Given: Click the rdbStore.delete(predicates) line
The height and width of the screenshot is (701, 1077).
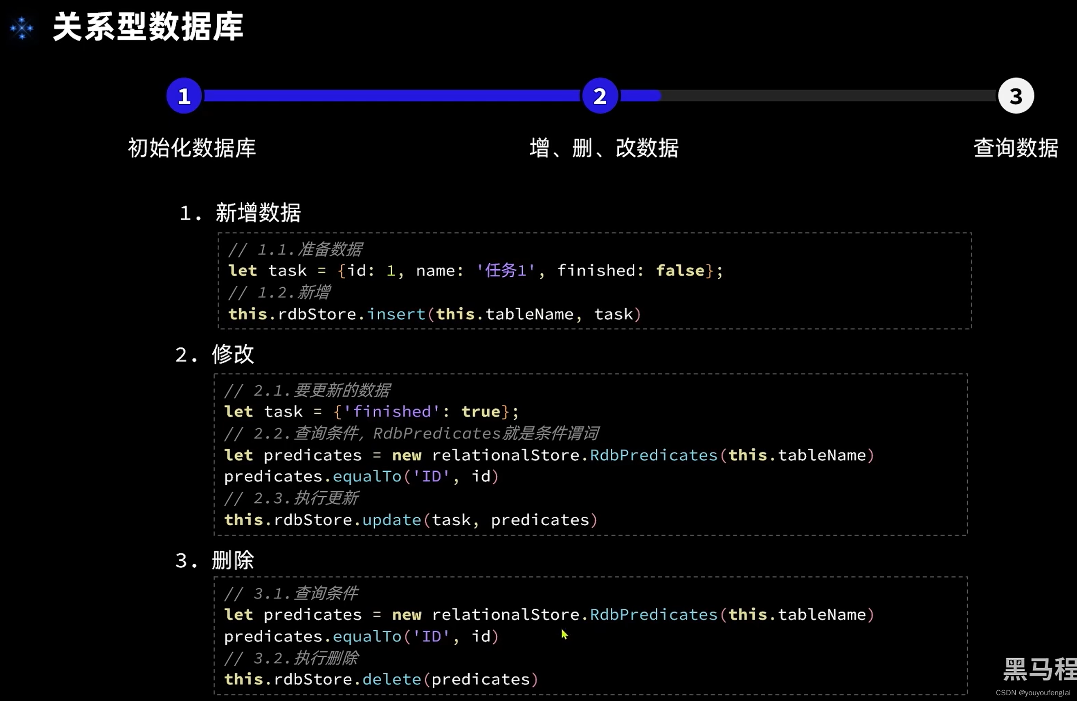Looking at the screenshot, I should 381,679.
